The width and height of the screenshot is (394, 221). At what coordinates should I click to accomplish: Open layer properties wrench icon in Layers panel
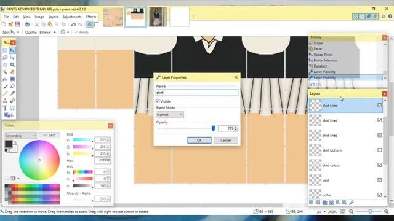pyautogui.click(x=352, y=203)
